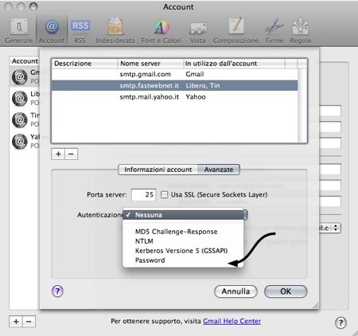Click the Porta server field
The width and height of the screenshot is (358, 336).
click(143, 194)
